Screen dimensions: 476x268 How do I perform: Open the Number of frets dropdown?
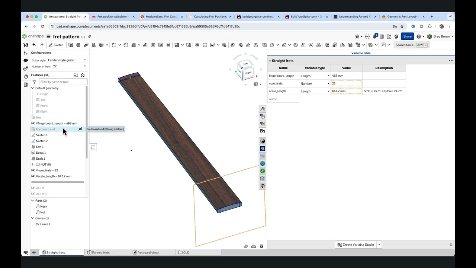(69, 67)
